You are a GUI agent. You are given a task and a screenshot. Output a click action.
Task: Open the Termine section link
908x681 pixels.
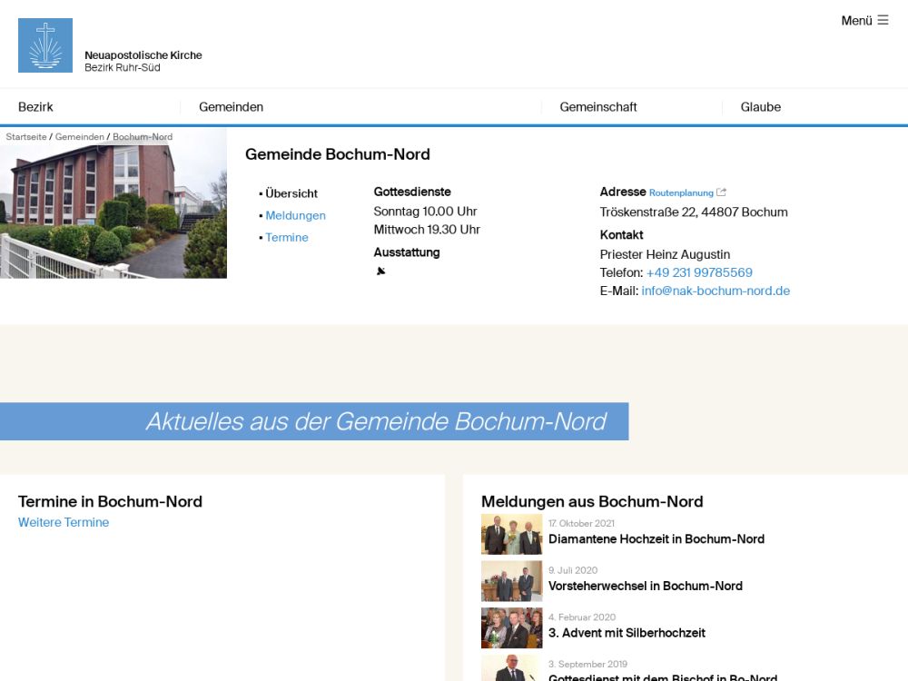287,238
